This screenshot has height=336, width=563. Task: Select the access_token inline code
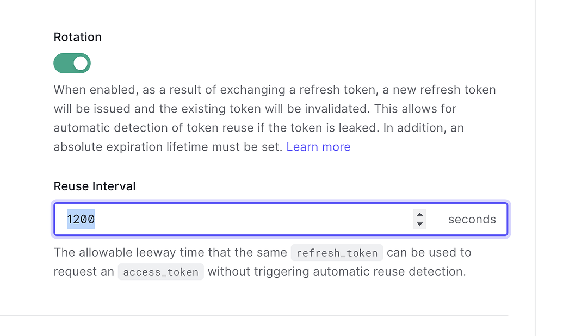click(x=160, y=272)
